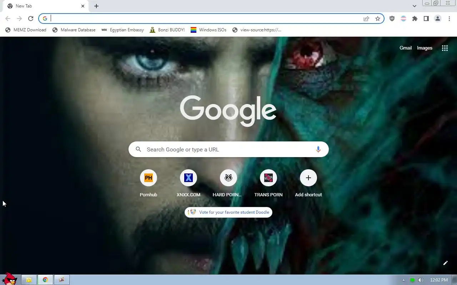Click the green network tray icon
457x285 pixels.
click(x=412, y=280)
